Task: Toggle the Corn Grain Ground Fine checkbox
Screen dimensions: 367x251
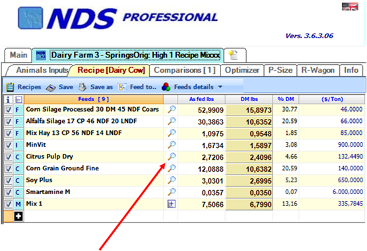Action: point(9,168)
